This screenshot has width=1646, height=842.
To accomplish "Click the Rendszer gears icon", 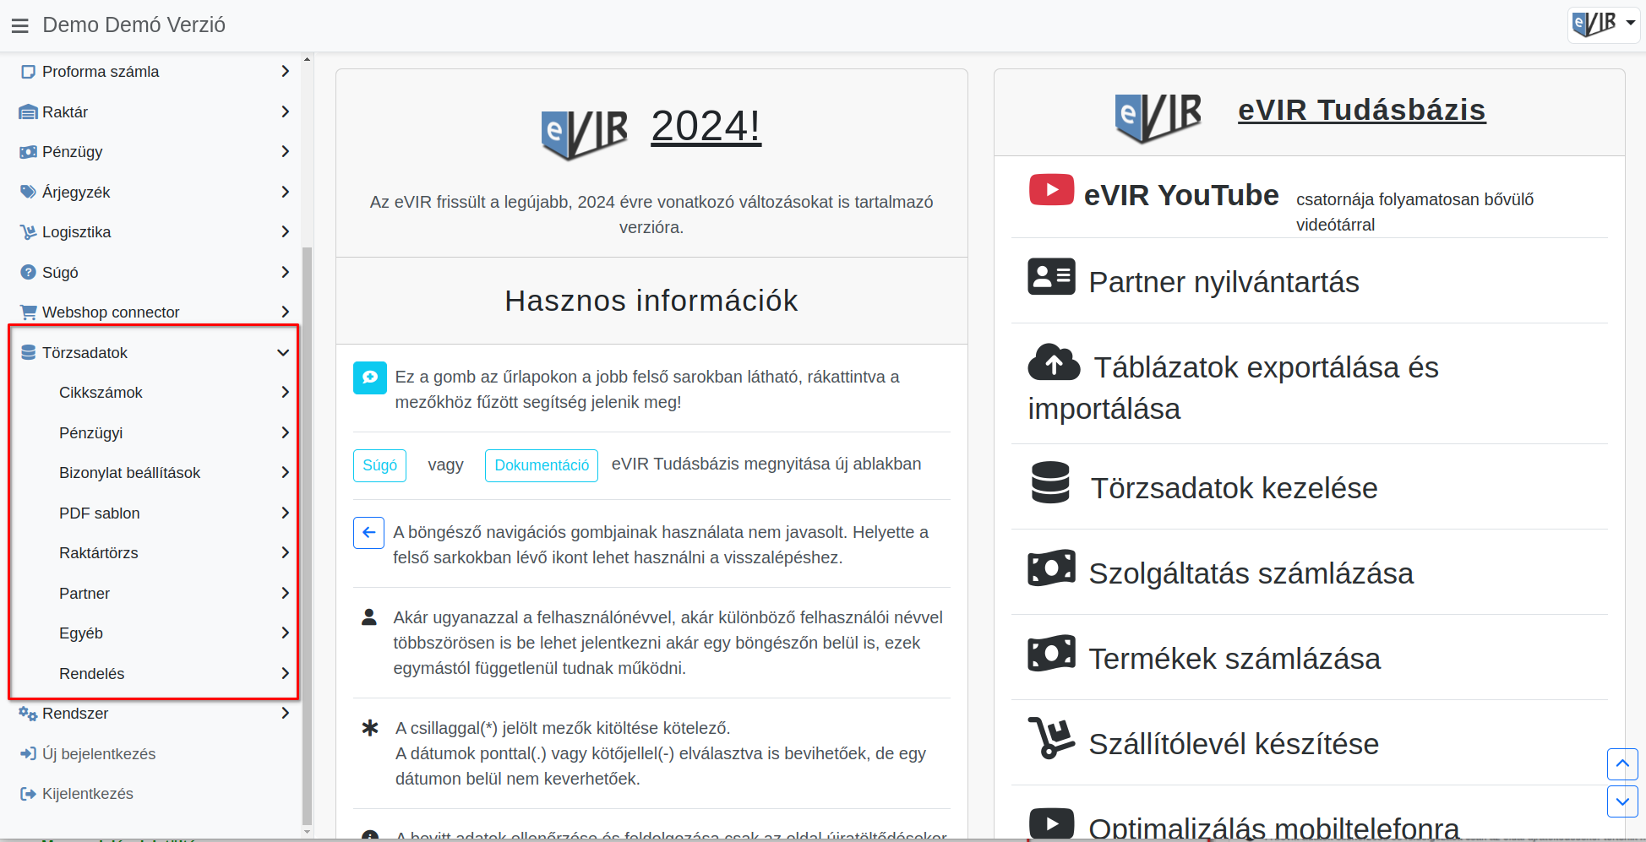I will 29,714.
